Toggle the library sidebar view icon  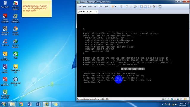[x=141, y=7]
